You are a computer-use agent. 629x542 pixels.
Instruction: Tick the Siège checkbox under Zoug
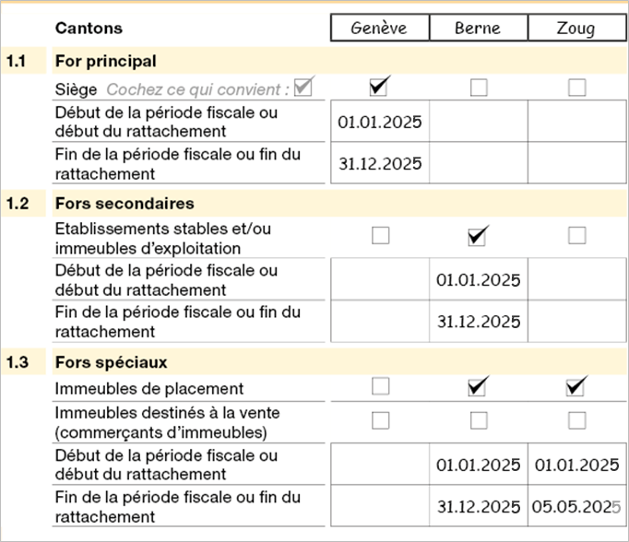[x=576, y=88]
